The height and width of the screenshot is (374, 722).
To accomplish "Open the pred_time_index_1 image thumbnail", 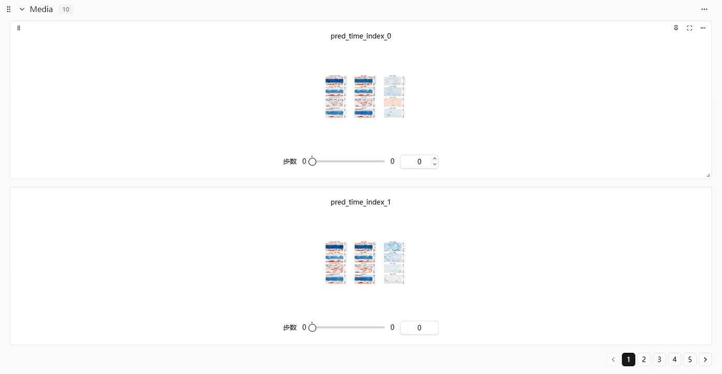I will click(x=365, y=263).
